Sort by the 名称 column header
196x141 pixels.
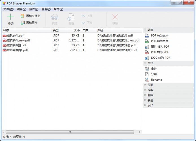pos(27,30)
